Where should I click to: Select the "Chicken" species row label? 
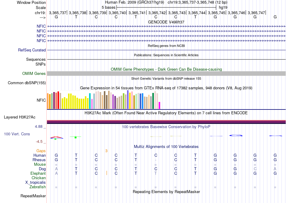(x=39, y=178)
